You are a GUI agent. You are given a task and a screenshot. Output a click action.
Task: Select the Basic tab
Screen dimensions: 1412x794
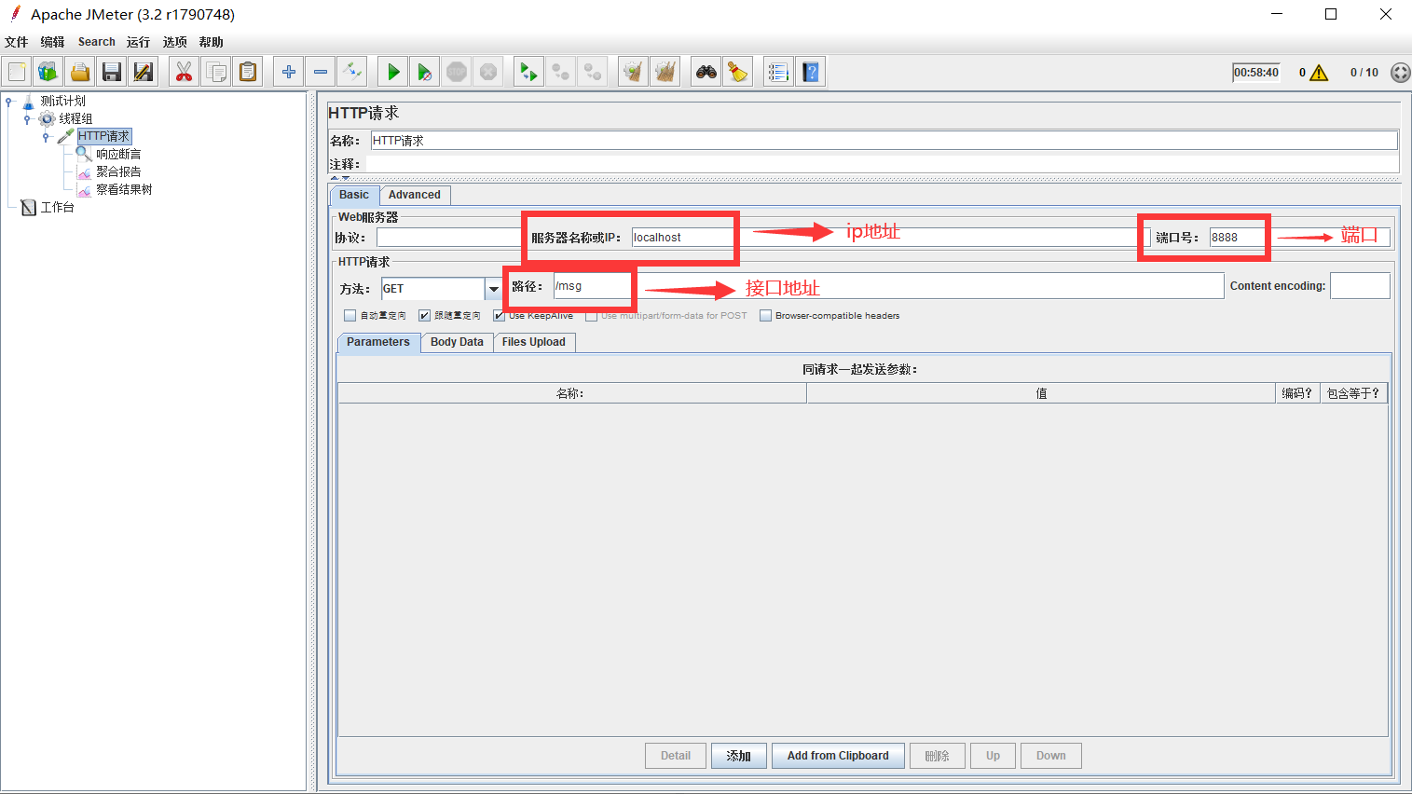pos(354,195)
